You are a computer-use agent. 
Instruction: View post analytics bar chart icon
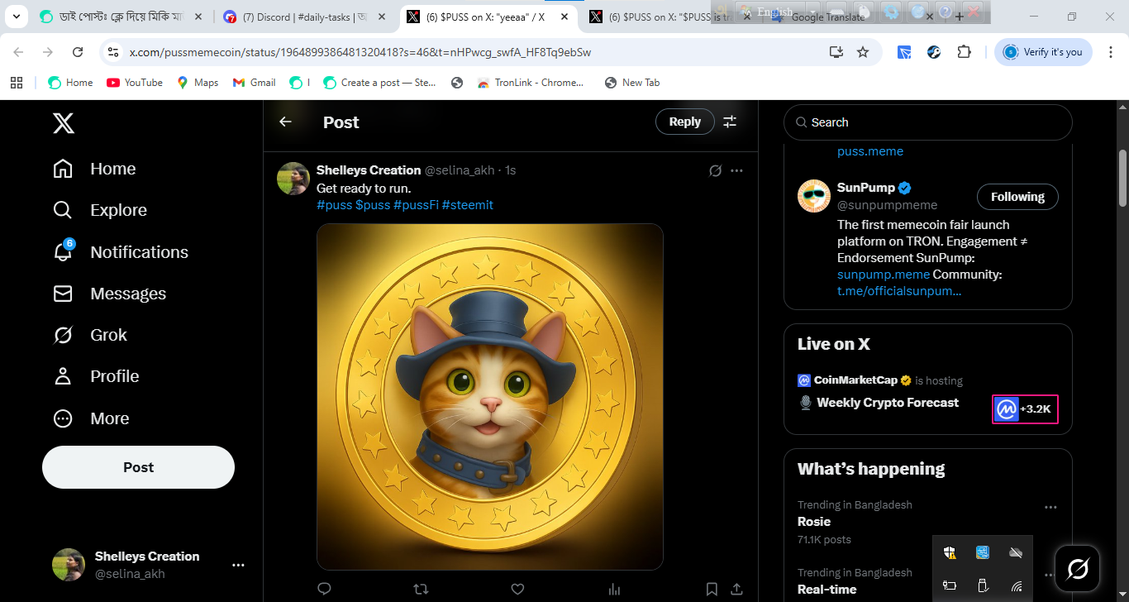614,589
